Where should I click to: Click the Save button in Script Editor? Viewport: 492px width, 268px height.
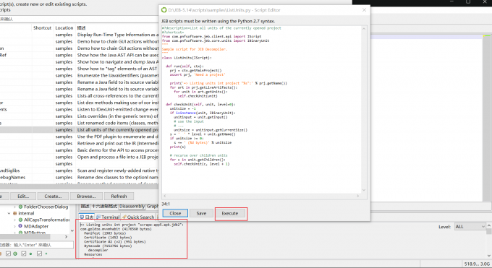pyautogui.click(x=201, y=213)
